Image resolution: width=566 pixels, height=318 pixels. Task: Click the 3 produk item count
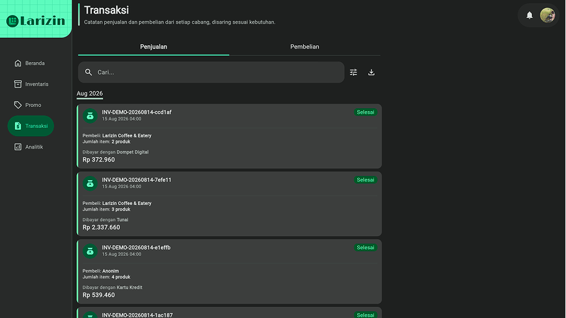tap(121, 209)
